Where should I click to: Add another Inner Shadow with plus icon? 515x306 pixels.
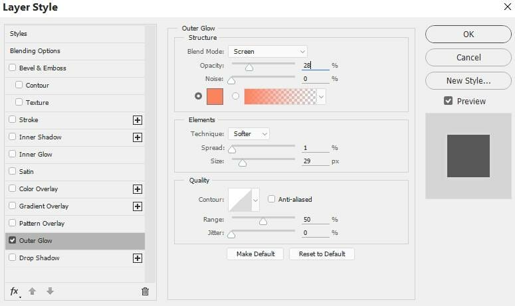point(138,137)
